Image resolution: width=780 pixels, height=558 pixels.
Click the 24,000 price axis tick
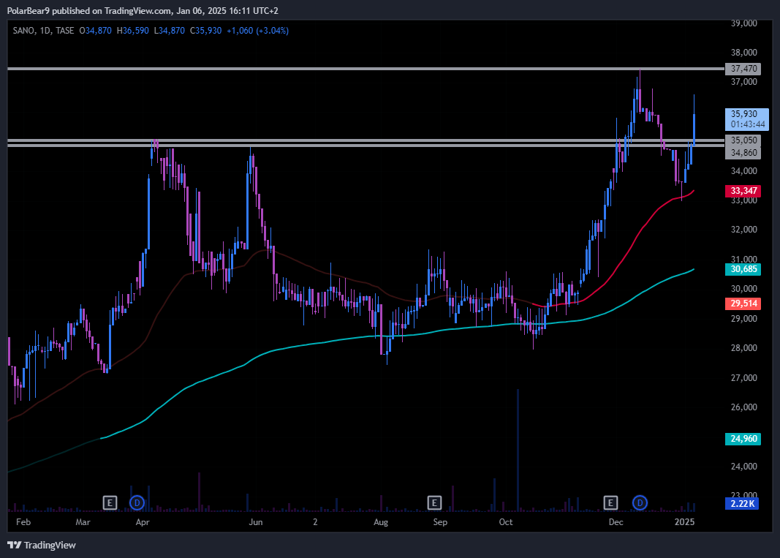click(x=743, y=467)
